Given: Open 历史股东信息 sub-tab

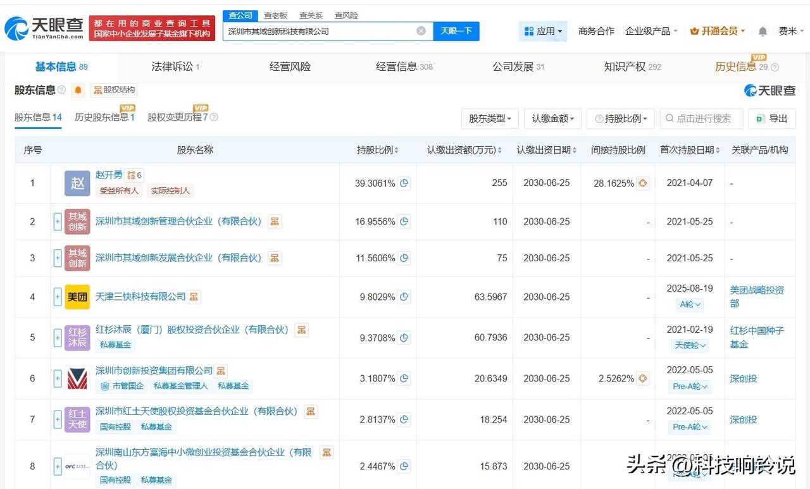Looking at the screenshot, I should 104,117.
